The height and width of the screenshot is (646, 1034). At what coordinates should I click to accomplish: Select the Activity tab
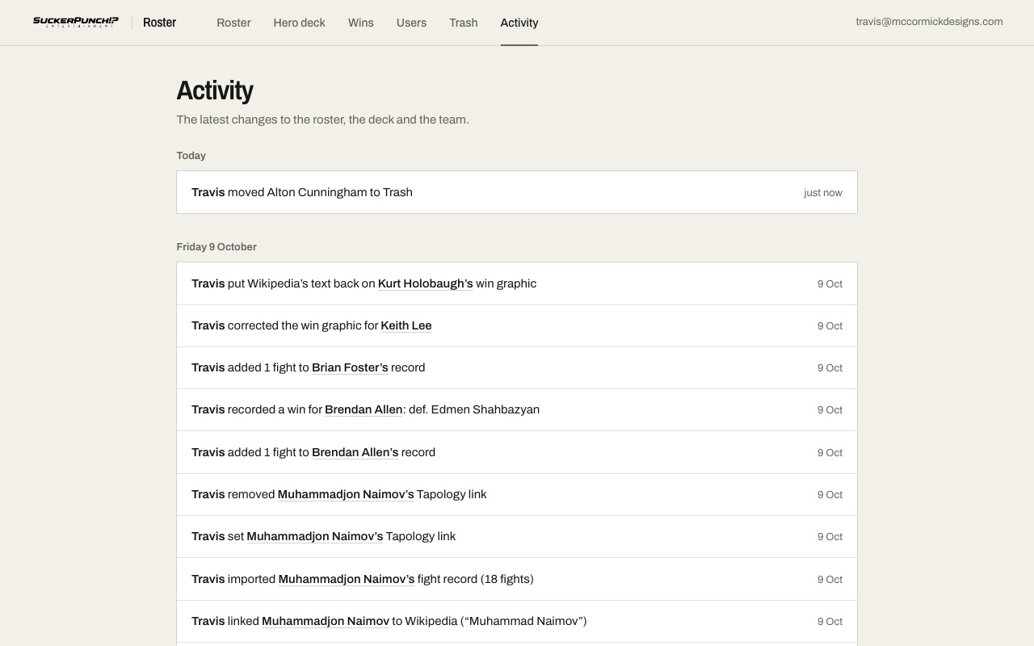click(x=519, y=23)
